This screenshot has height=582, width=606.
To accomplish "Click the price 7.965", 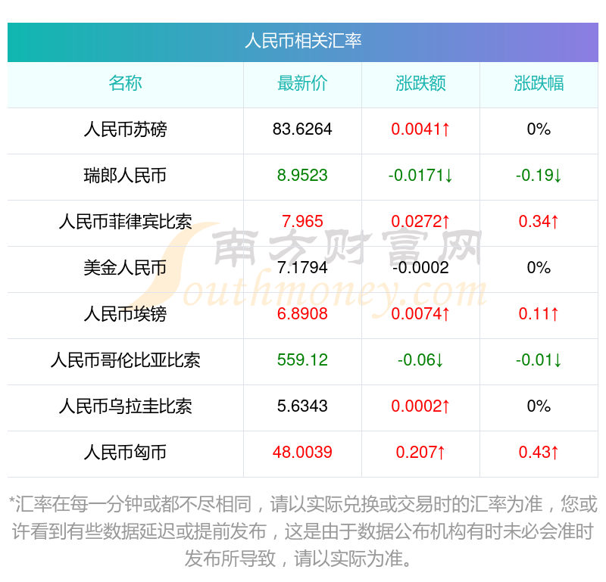I will (x=302, y=222).
